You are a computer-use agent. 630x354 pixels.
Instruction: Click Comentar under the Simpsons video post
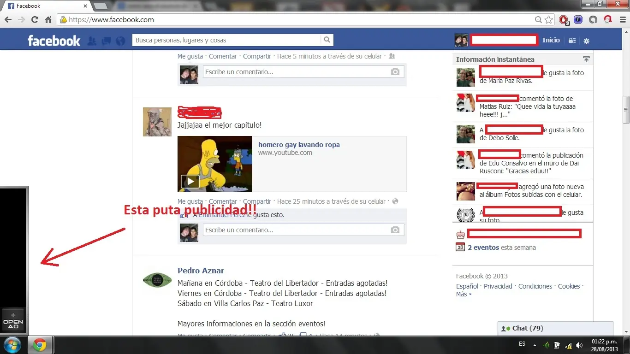[223, 201]
